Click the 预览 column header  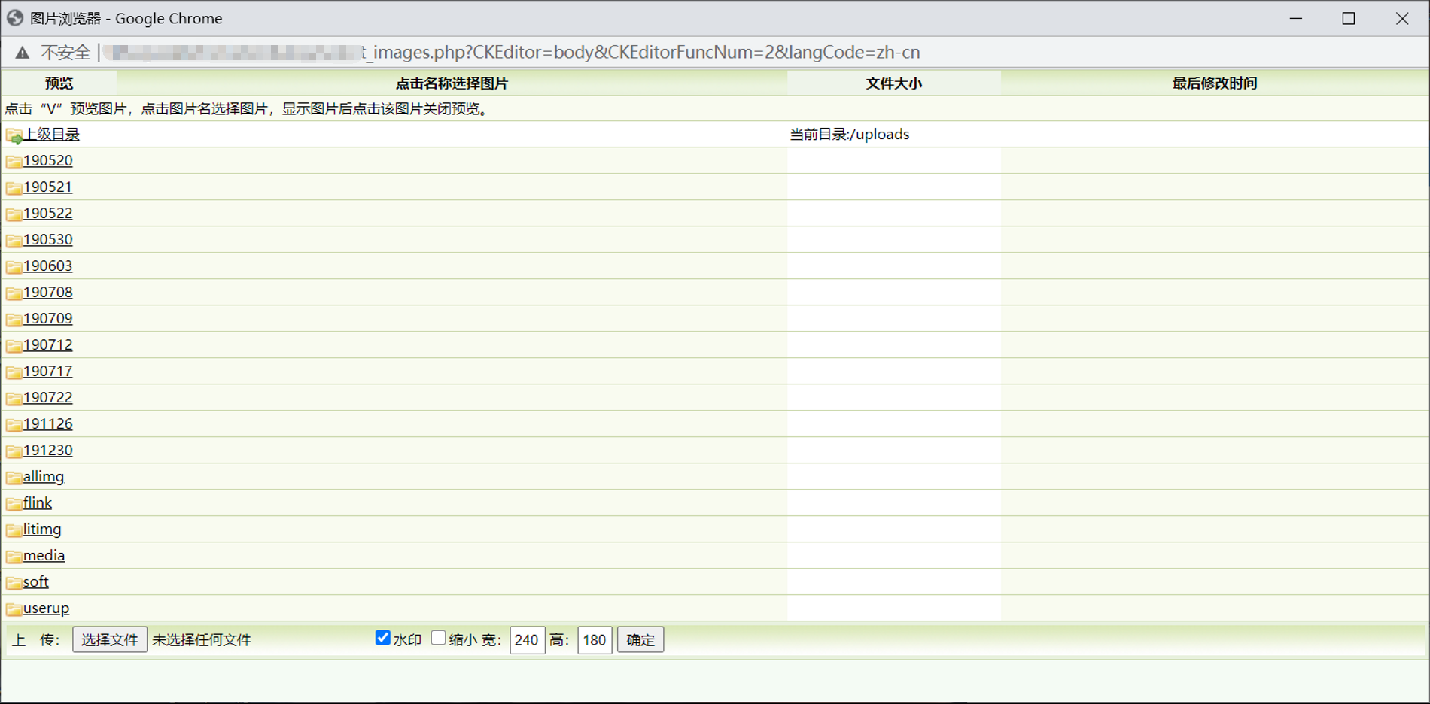click(59, 83)
